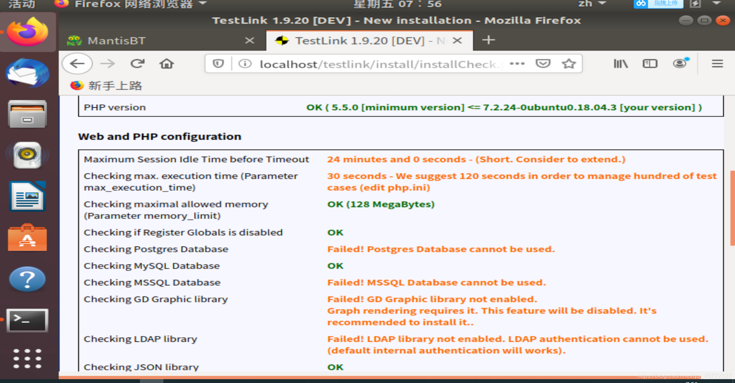The height and width of the screenshot is (383, 735).
Task: Select the TestLink 1.9.20 tab
Action: pyautogui.click(x=369, y=40)
